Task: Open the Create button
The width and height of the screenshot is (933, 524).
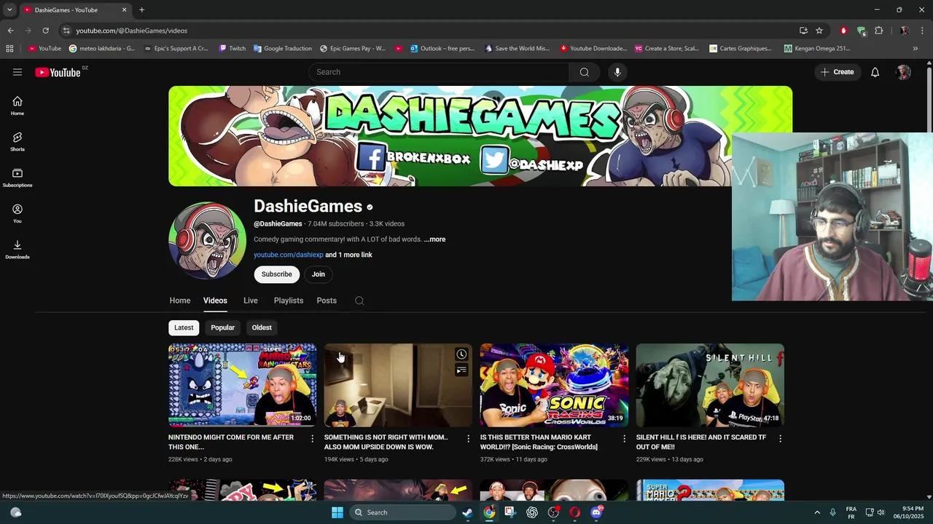Action: coord(837,72)
